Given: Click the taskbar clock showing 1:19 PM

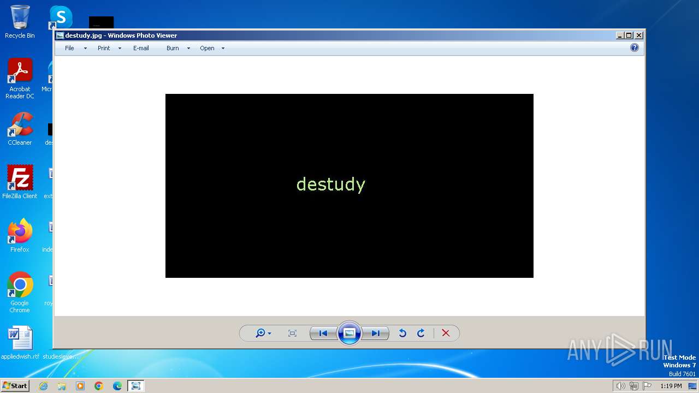Looking at the screenshot, I should (671, 386).
